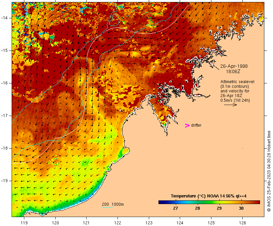Click the latitude axis label '-17'
273x226 pixels.
pos(4,116)
